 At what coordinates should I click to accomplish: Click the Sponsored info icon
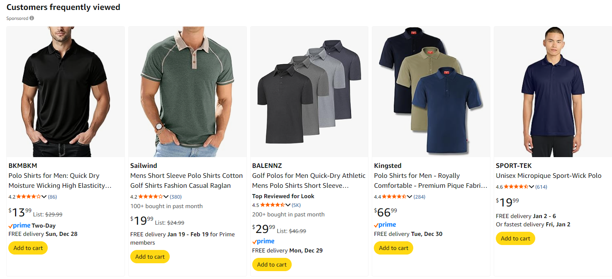[32, 18]
